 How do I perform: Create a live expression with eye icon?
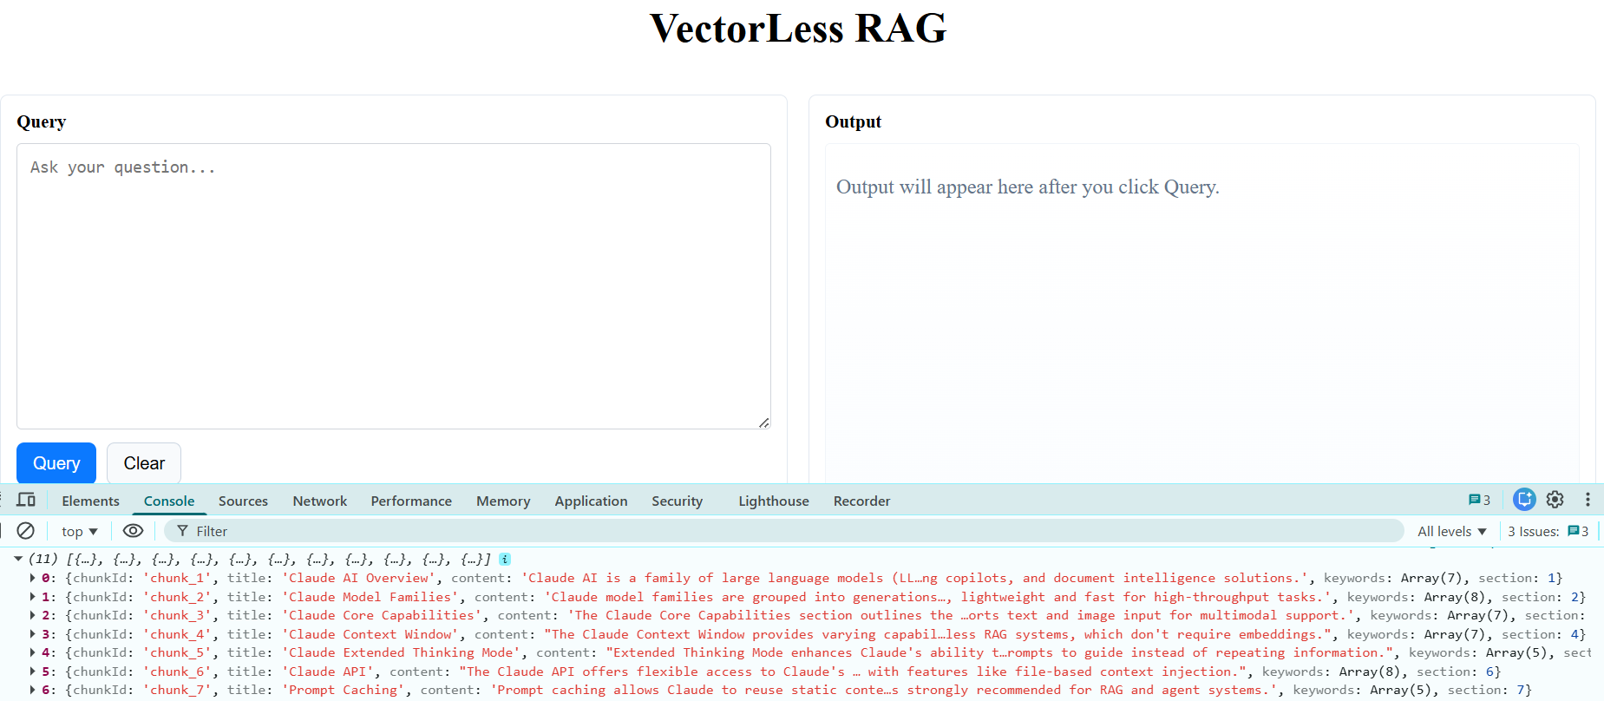(x=133, y=530)
